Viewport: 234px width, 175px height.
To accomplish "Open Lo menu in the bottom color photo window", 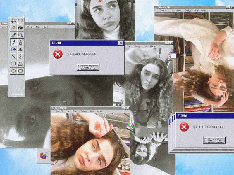I will (x=68, y=111).
